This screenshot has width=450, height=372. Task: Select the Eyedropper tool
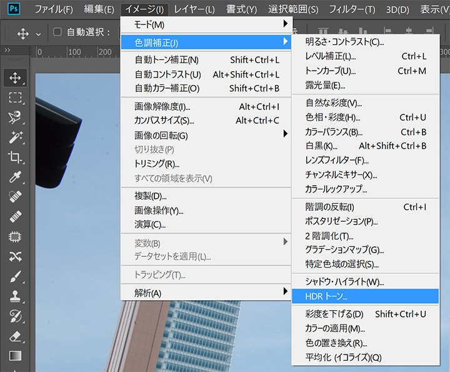[x=16, y=177]
